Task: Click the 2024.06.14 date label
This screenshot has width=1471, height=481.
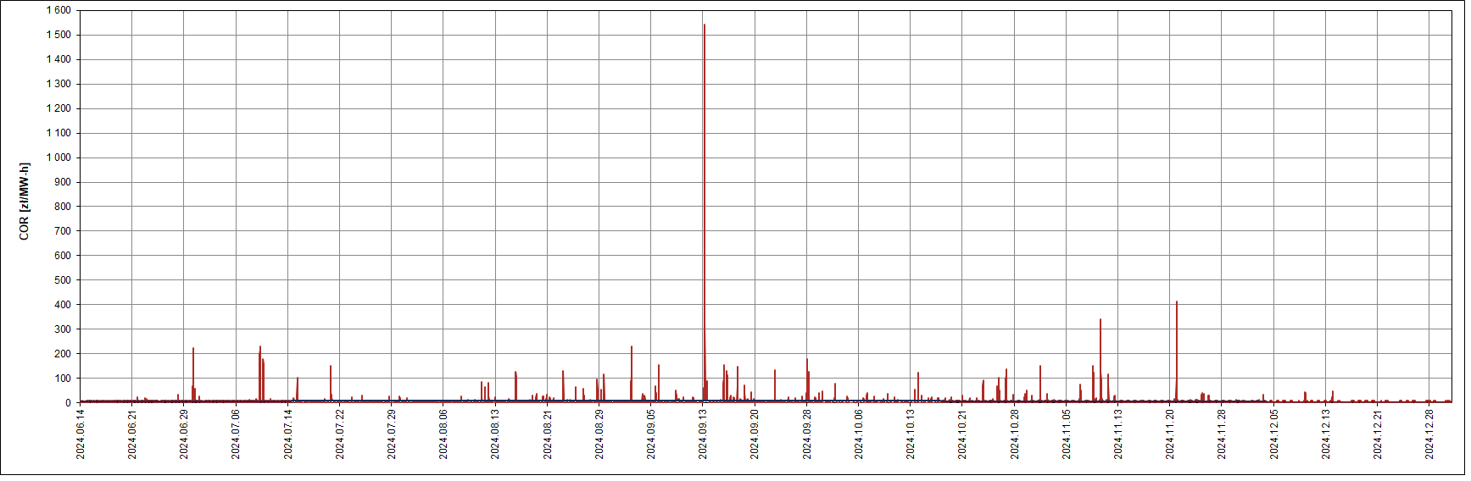Action: click(81, 434)
